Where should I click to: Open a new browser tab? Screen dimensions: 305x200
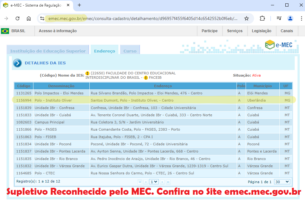[x=79, y=5]
